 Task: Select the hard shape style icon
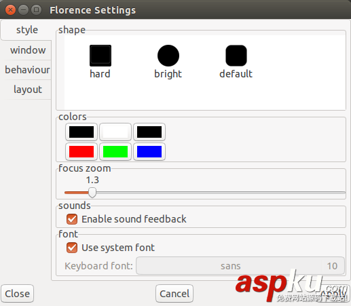point(100,56)
